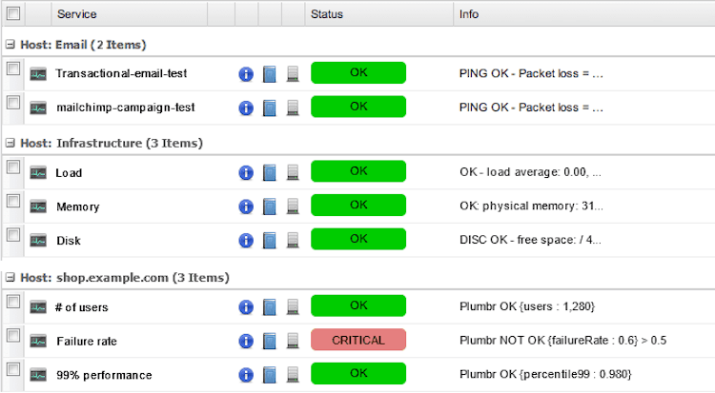The width and height of the screenshot is (715, 393).
Task: Click monitor graph icon beside Disk
Action: tap(38, 241)
